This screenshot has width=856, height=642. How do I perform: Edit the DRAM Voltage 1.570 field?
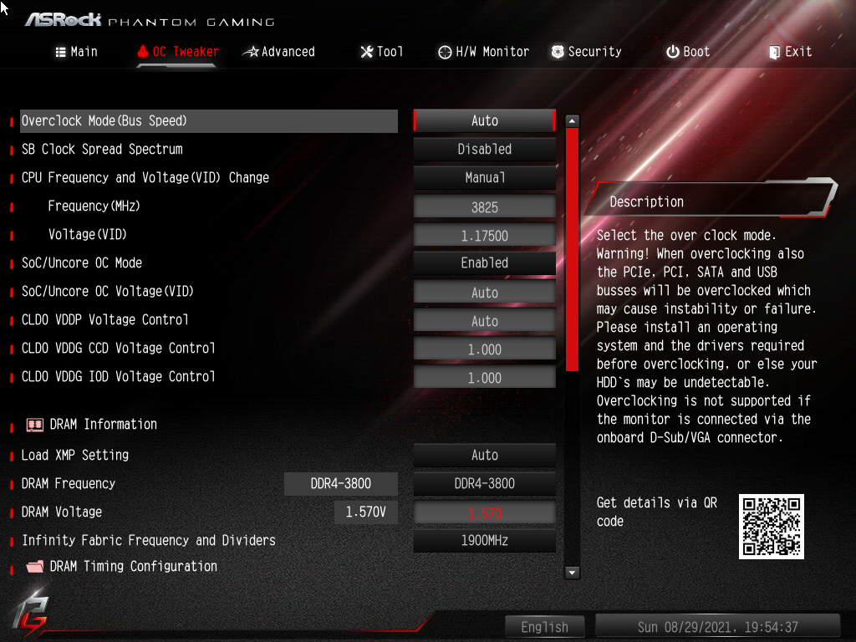coord(485,512)
